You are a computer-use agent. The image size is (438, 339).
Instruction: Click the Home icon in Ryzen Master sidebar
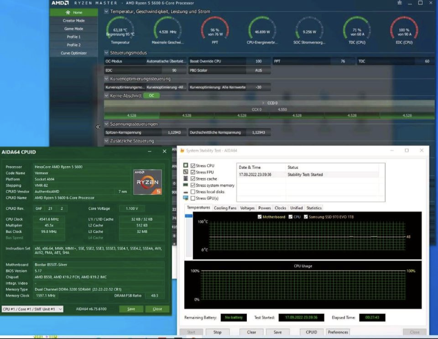pyautogui.click(x=68, y=12)
